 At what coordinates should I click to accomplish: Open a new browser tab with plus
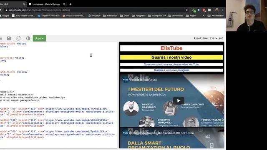click(71, 4)
